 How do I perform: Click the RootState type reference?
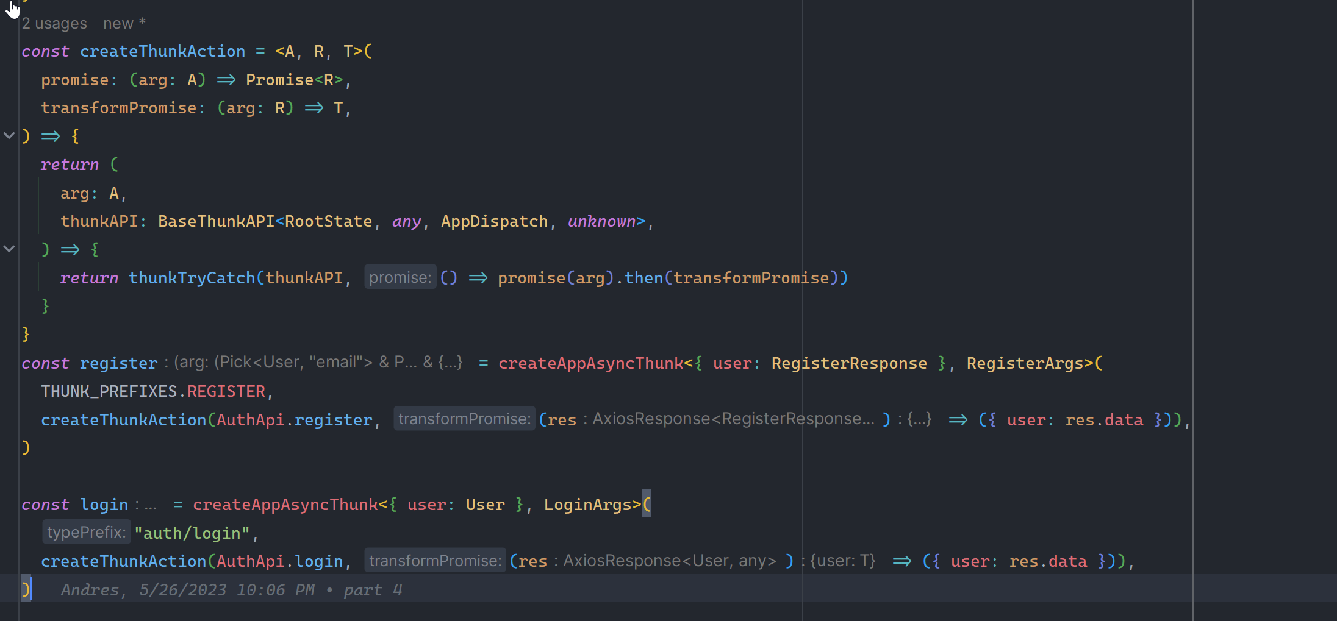click(328, 221)
